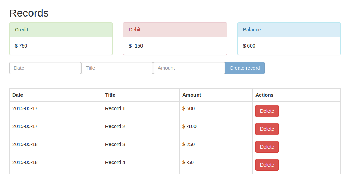Select the $ -150 debit amount
350x181 pixels.
[136, 46]
